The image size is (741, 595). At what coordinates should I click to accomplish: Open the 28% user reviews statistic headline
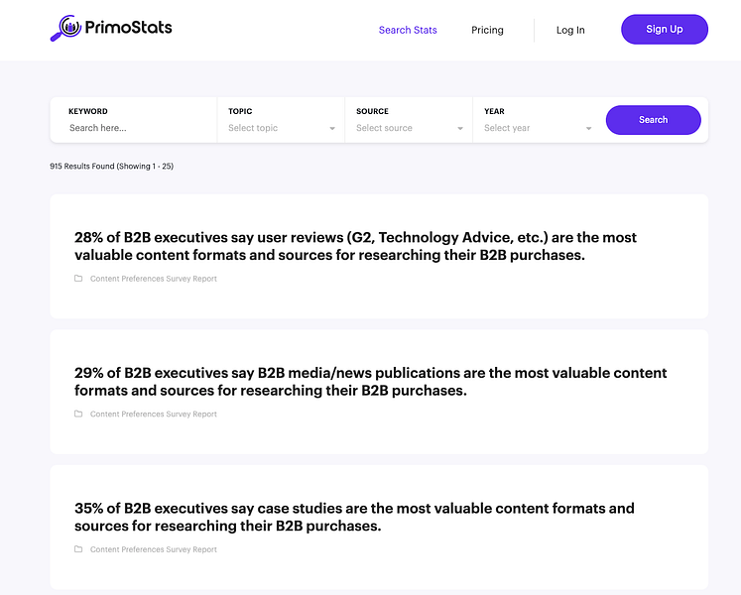coord(355,246)
